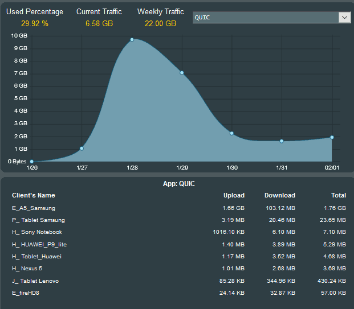This screenshot has height=309, width=354.
Task: Click the 3.89 MB download value
Action: (x=284, y=245)
